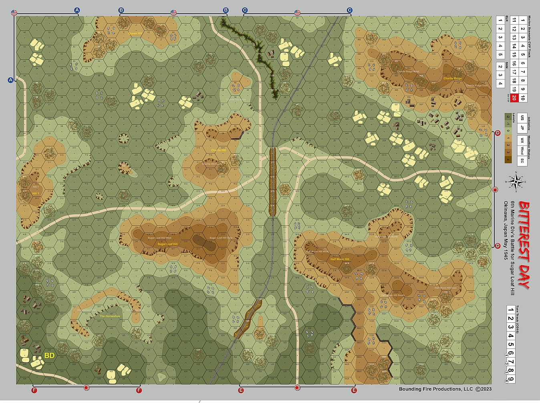Click the US flag at the map's top-left corner
540x403 pixels.
(14, 13)
